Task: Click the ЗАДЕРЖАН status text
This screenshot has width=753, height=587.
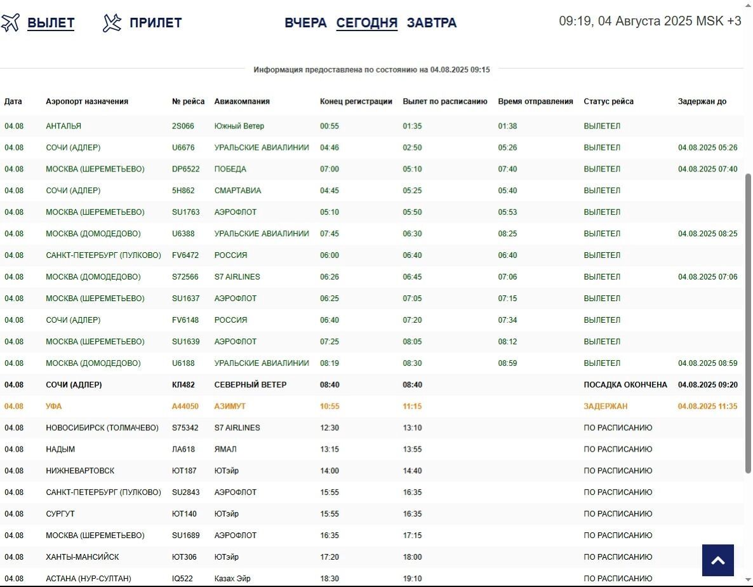Action: click(605, 406)
